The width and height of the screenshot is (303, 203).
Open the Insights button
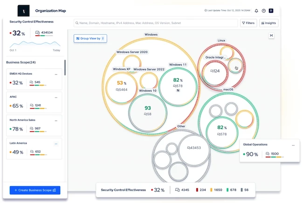tap(269, 23)
